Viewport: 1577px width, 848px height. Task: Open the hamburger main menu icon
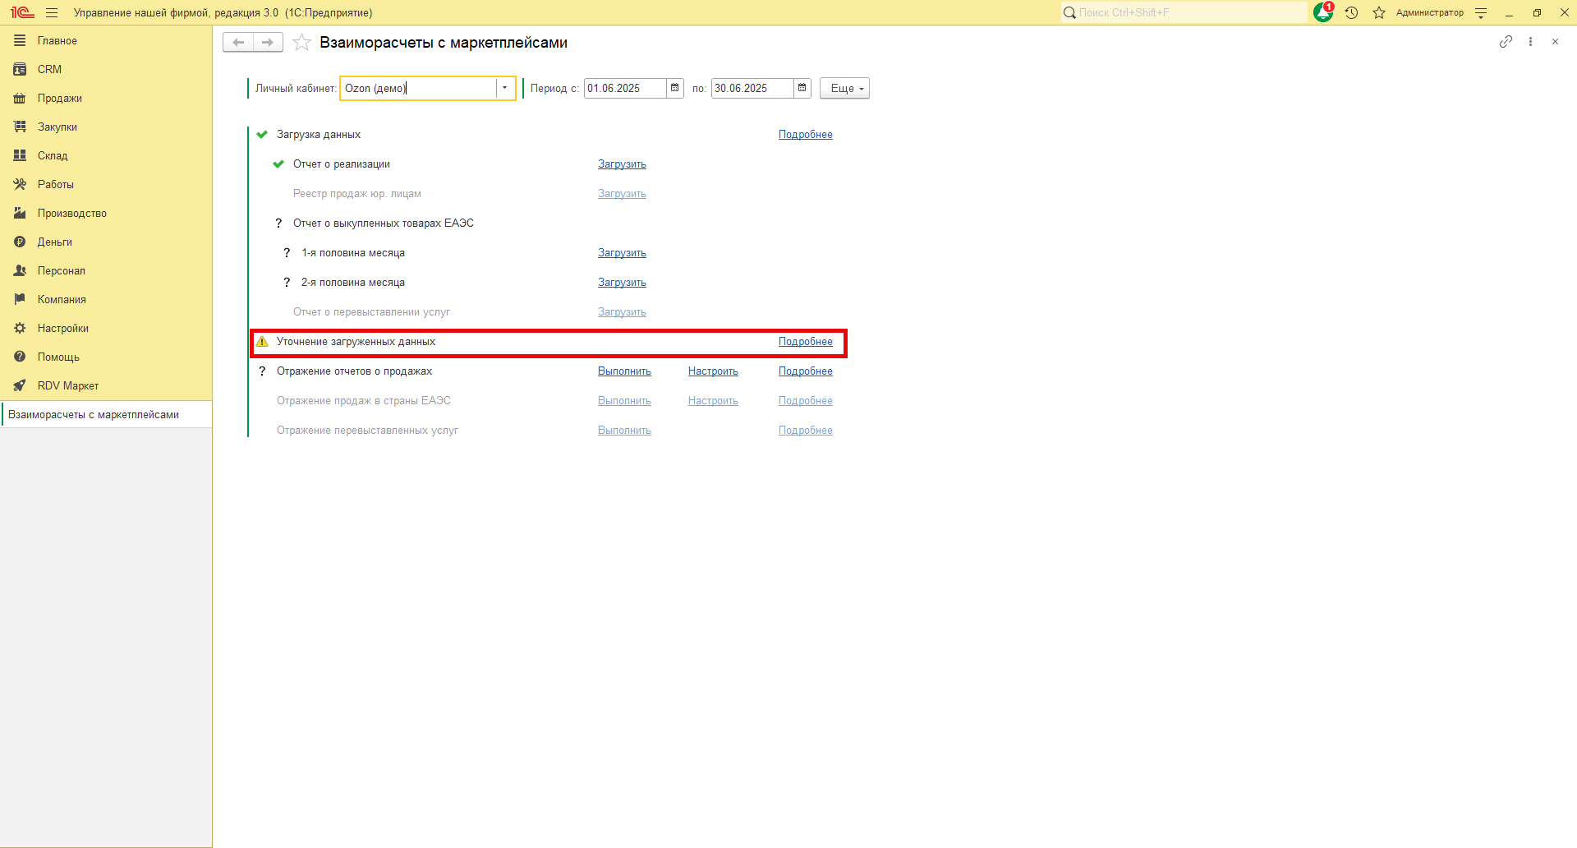tap(52, 12)
